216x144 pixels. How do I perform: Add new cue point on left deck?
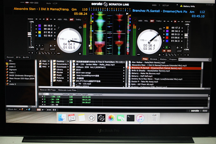[55, 39]
